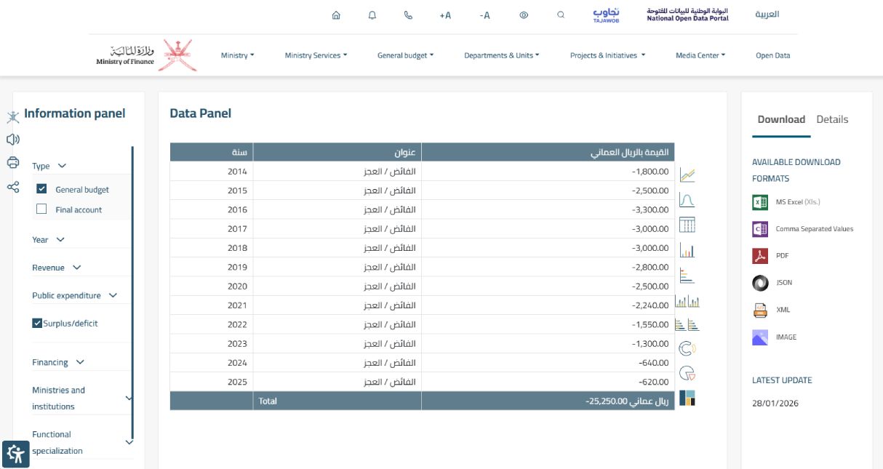The image size is (883, 469).
Task: Show data as a vertical bar chart
Action: [x=687, y=250]
